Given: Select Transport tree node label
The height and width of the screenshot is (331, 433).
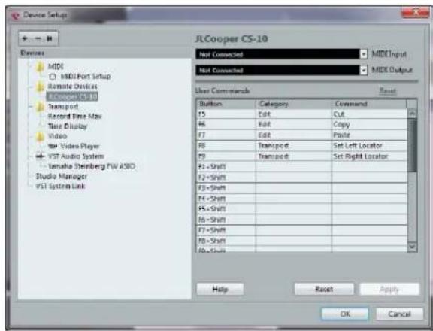Looking at the screenshot, I should (63, 107).
